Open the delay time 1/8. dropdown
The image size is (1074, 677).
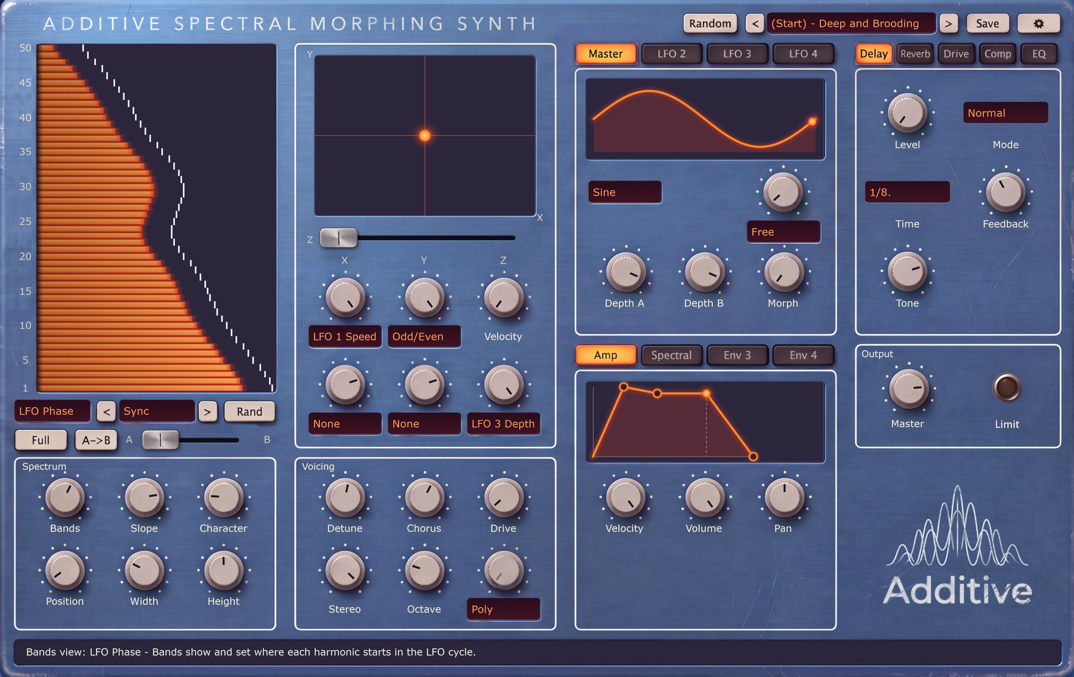click(x=907, y=192)
